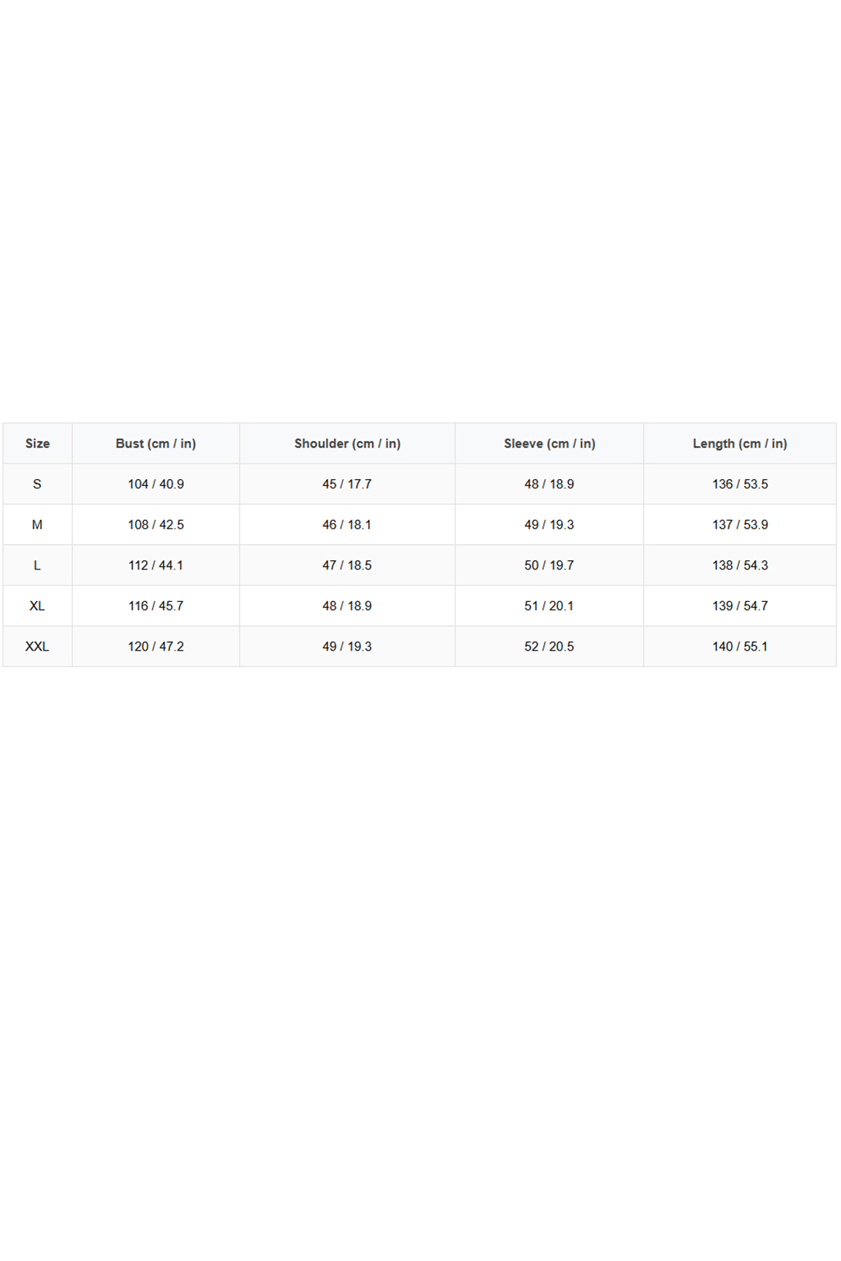Select length value 139 / 54.7

tap(740, 606)
